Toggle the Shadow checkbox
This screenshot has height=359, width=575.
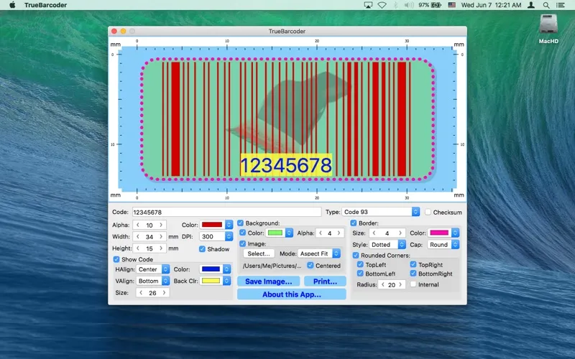click(203, 249)
